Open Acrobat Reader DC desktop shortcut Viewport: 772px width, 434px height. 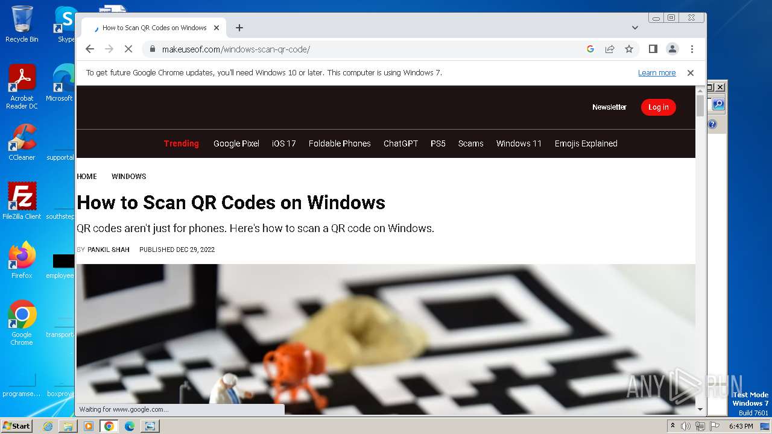(22, 87)
